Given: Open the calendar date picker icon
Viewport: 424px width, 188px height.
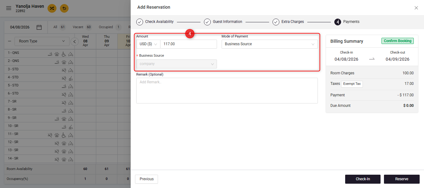Looking at the screenshot, I should (x=39, y=27).
